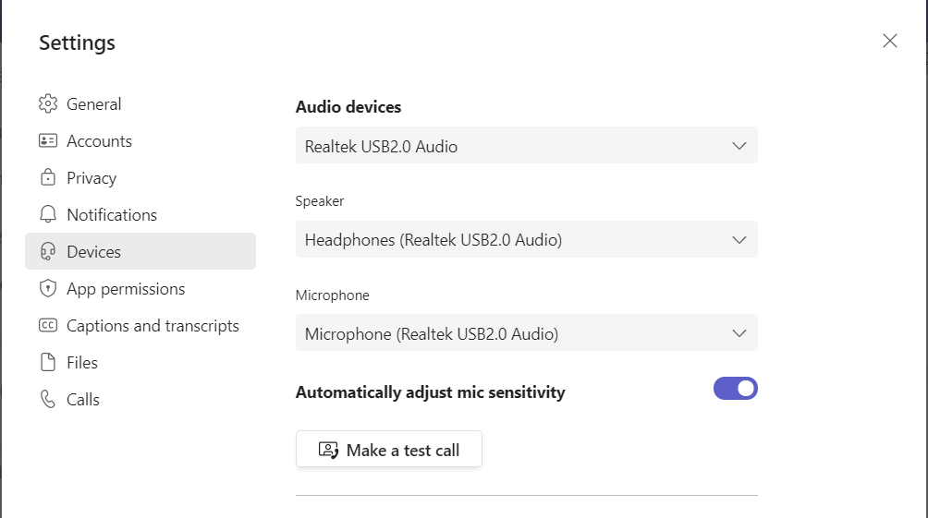Click the Privacy lock icon
This screenshot has width=928, height=518.
[48, 178]
